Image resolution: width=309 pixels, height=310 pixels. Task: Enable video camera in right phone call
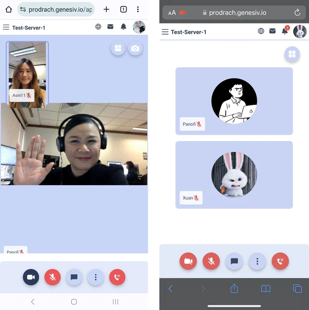188,261
